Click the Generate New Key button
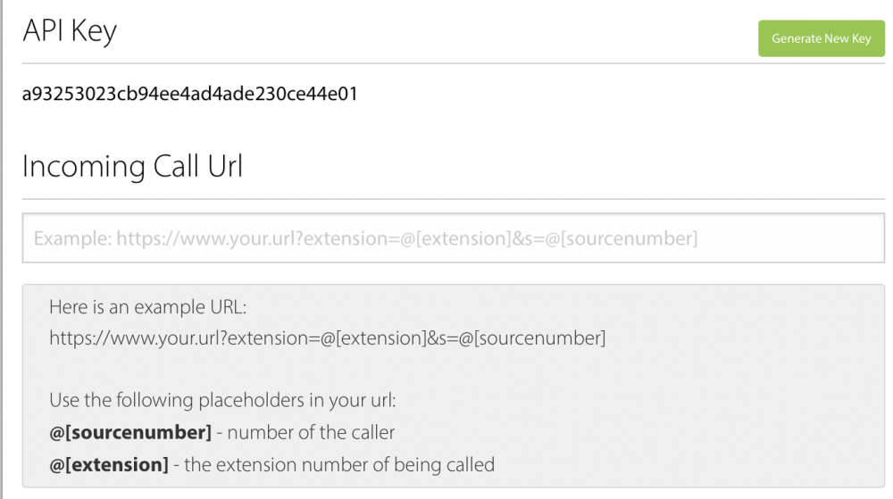 coord(821,38)
